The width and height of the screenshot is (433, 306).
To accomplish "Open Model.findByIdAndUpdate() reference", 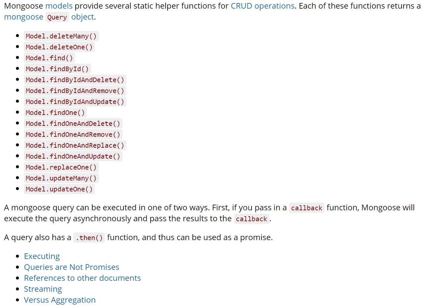I will coord(75,102).
